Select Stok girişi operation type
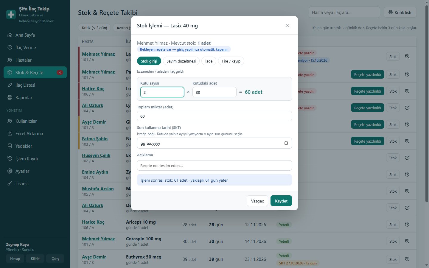This screenshot has height=268, width=429. pyautogui.click(x=149, y=61)
